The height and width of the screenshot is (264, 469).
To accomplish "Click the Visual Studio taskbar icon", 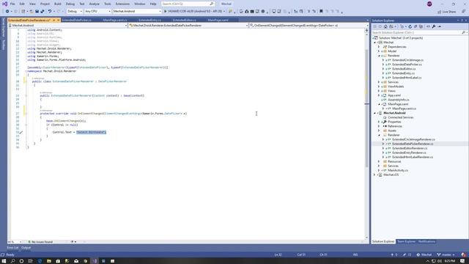I will pos(95,261).
